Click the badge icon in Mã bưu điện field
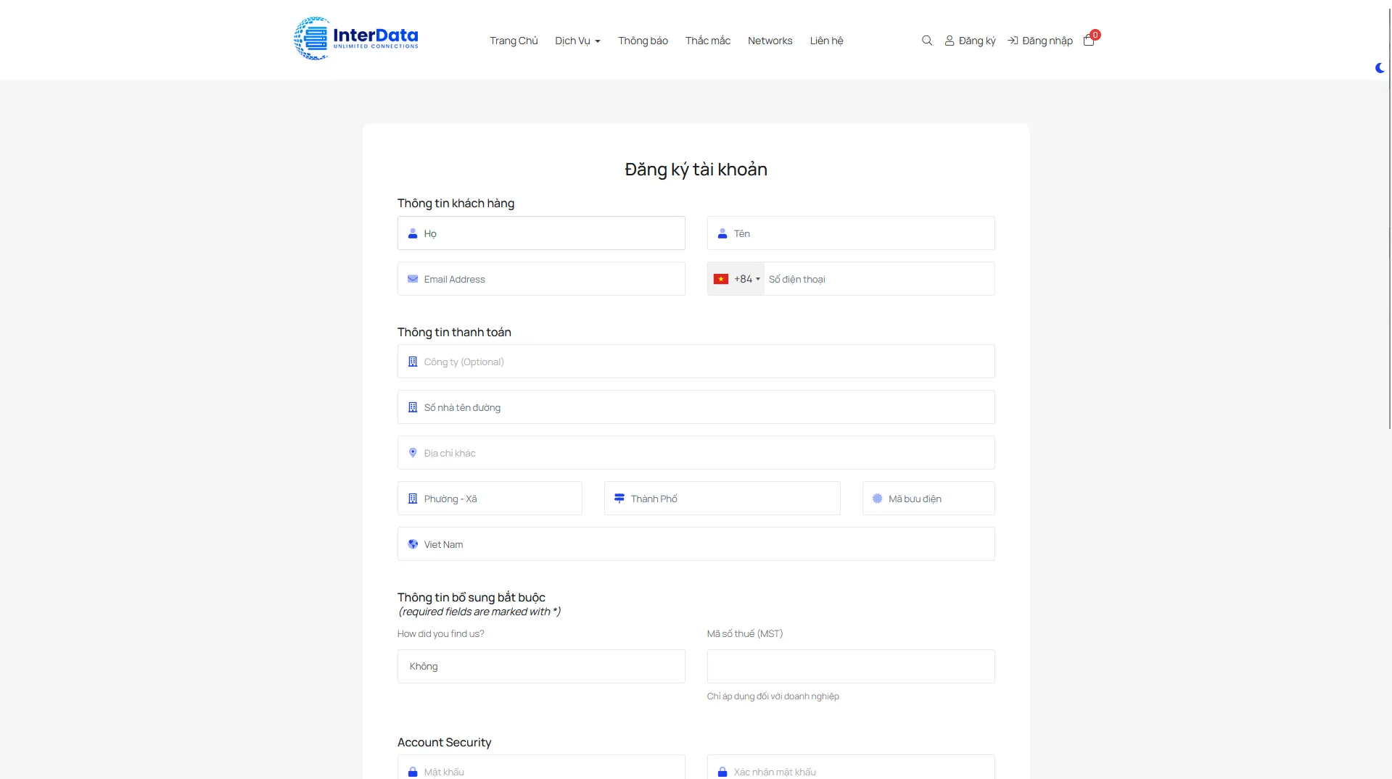This screenshot has height=779, width=1392. pos(877,499)
